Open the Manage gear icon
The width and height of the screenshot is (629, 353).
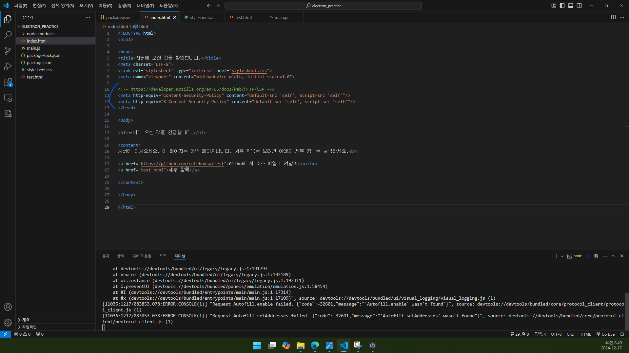[x=8, y=323]
